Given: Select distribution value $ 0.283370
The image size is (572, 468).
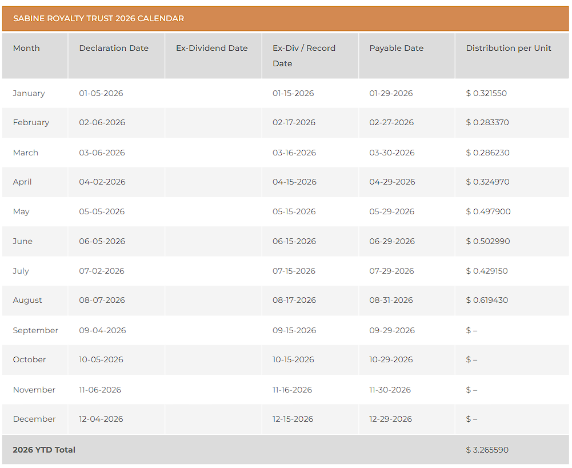Looking at the screenshot, I should (x=487, y=122).
